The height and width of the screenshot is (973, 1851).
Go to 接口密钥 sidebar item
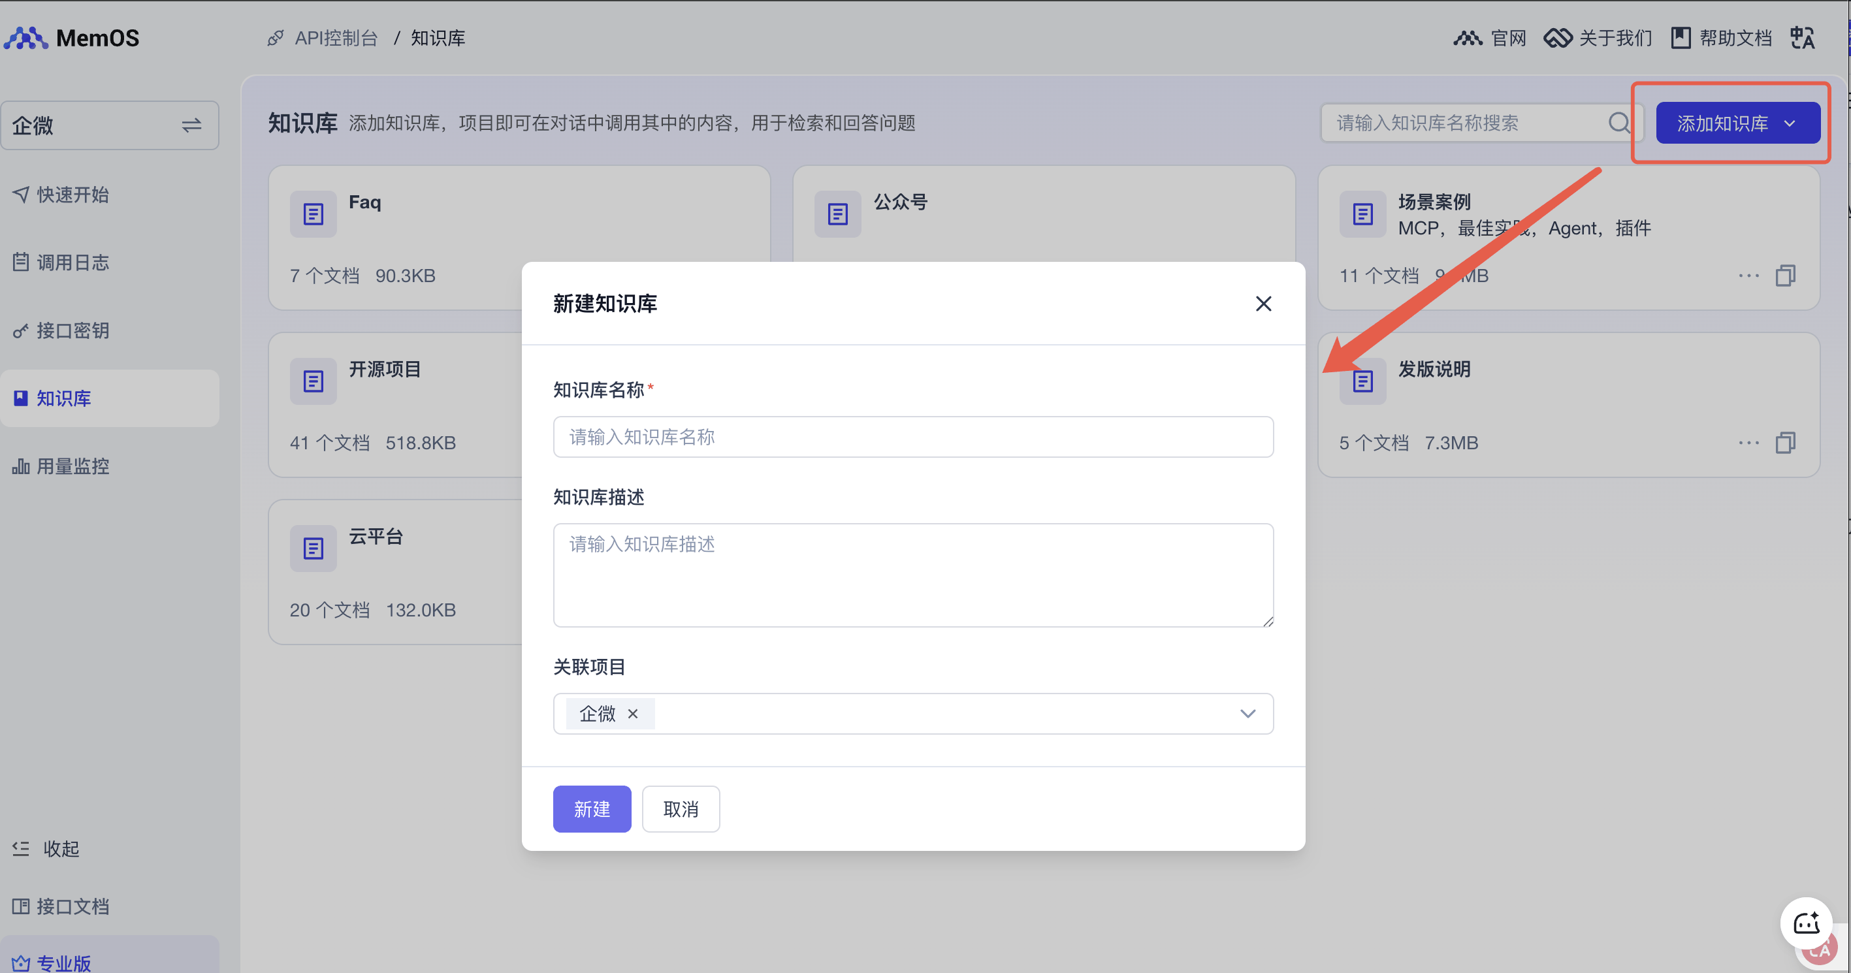tap(72, 330)
